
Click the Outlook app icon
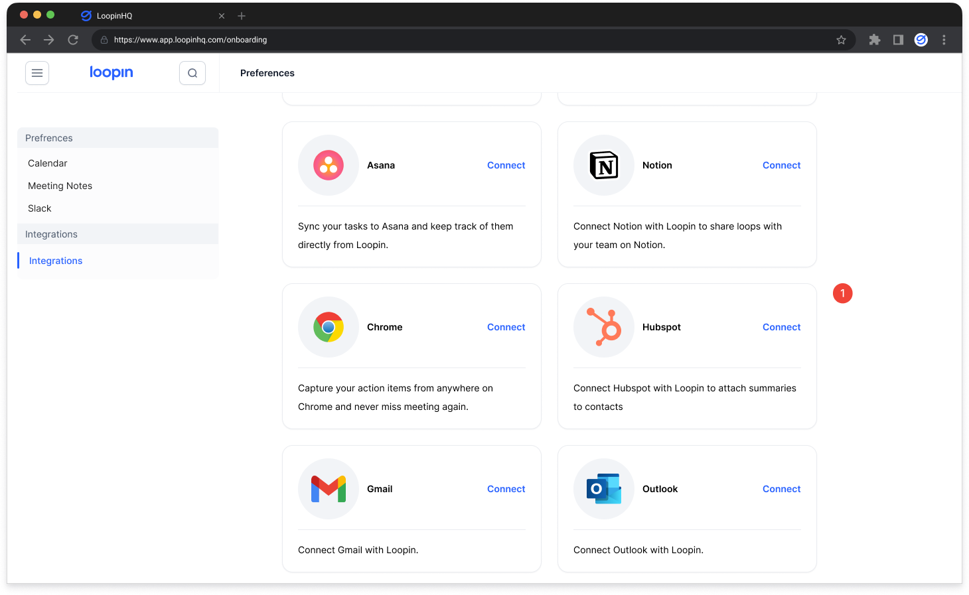604,489
